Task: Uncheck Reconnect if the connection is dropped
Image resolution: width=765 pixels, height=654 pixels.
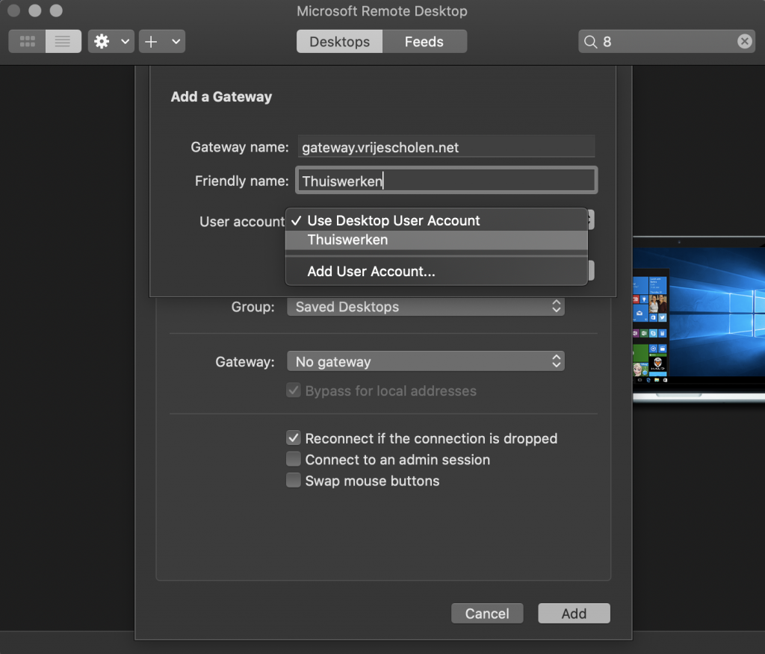Action: pos(293,438)
